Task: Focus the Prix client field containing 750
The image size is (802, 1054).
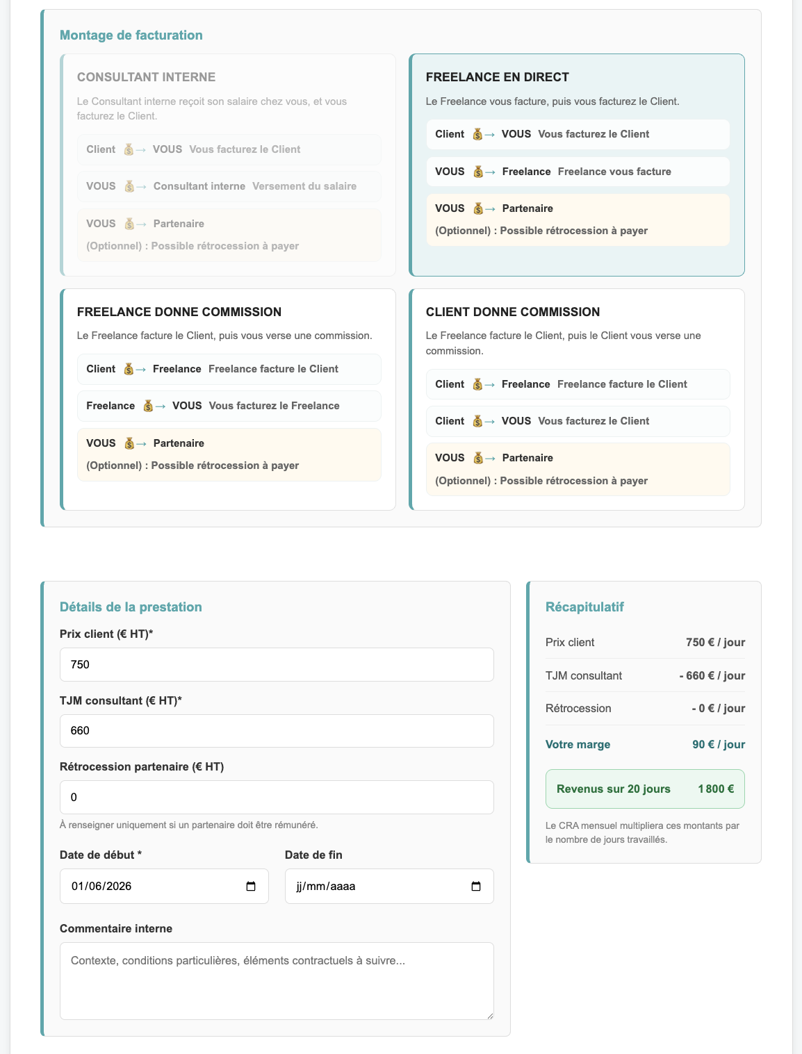Action: click(x=277, y=664)
